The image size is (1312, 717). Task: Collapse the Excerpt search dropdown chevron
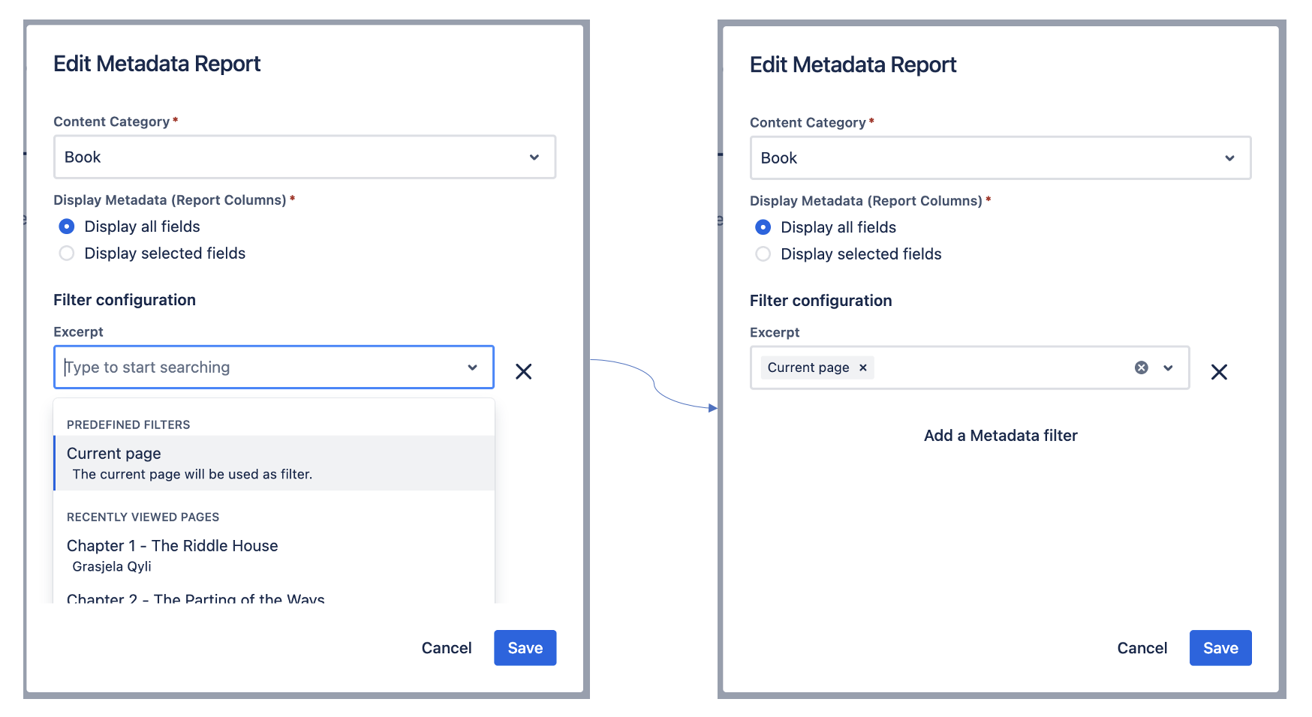tap(472, 367)
